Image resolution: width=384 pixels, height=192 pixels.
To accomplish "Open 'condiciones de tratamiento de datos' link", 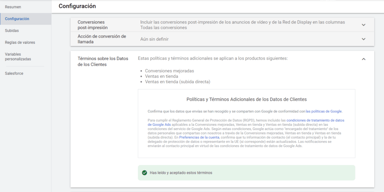I will (x=246, y=123).
